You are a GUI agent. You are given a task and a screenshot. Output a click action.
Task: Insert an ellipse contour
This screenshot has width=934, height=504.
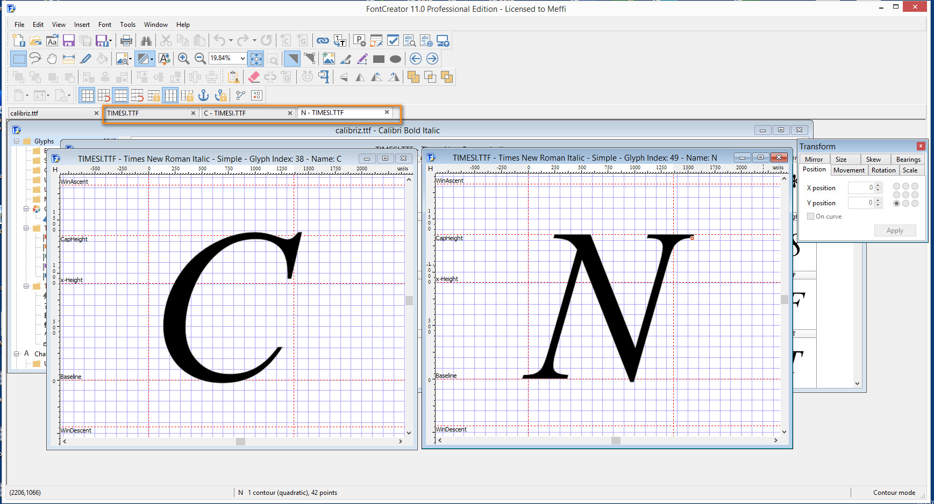click(395, 59)
